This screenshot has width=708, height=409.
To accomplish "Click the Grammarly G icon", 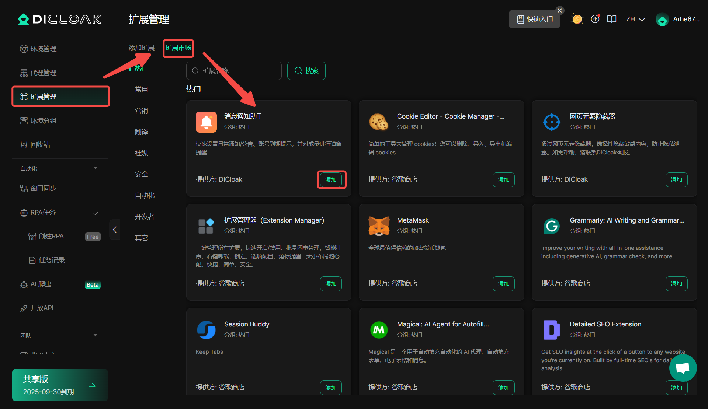I will pos(552,226).
